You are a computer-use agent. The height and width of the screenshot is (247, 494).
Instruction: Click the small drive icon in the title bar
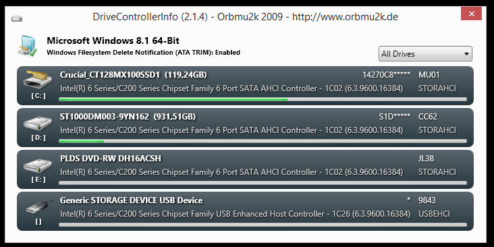17,19
